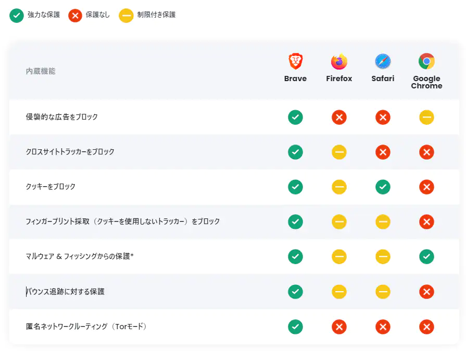Click green checkmark icon in the legend
The height and width of the screenshot is (351, 466).
tap(17, 16)
